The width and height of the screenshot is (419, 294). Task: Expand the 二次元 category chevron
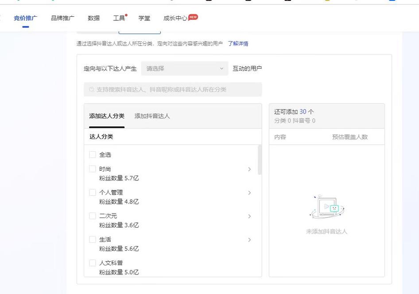249,216
